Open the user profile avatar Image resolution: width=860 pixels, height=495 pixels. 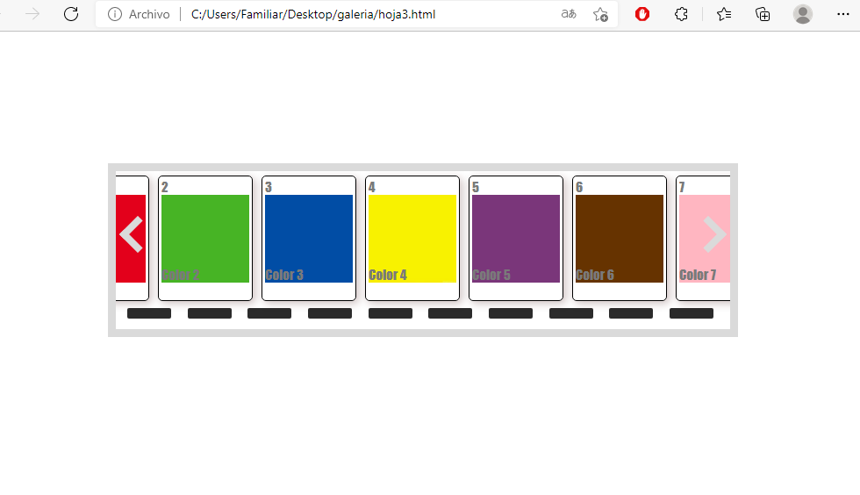pyautogui.click(x=802, y=14)
